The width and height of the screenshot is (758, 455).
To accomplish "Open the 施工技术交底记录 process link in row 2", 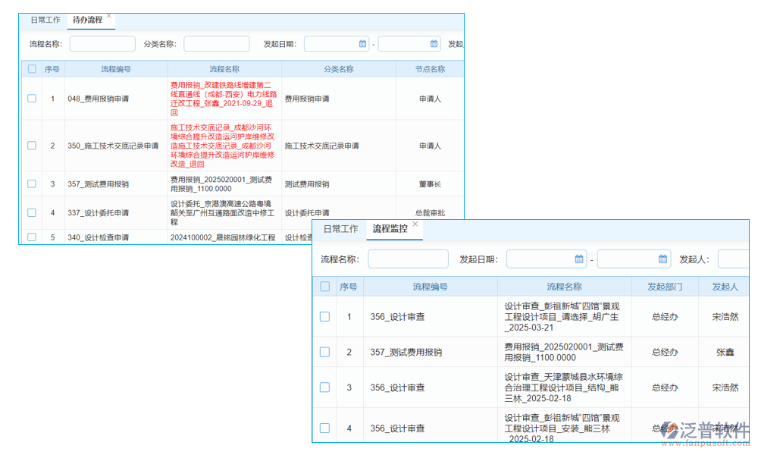I will pyautogui.click(x=225, y=146).
